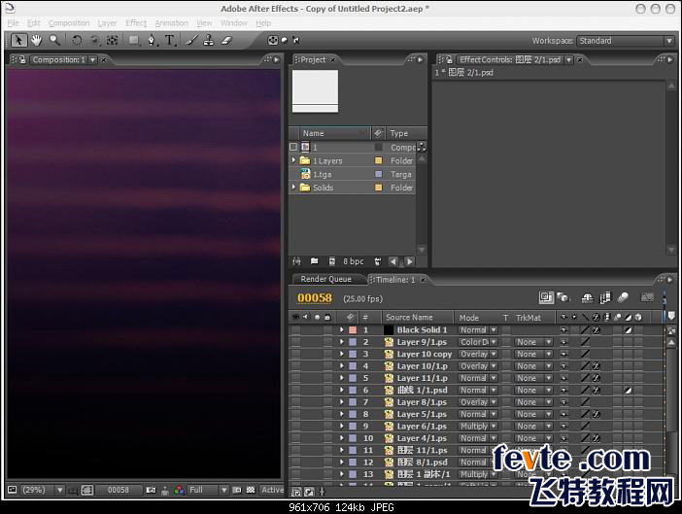Take snapshot with camera icon

[x=151, y=490]
